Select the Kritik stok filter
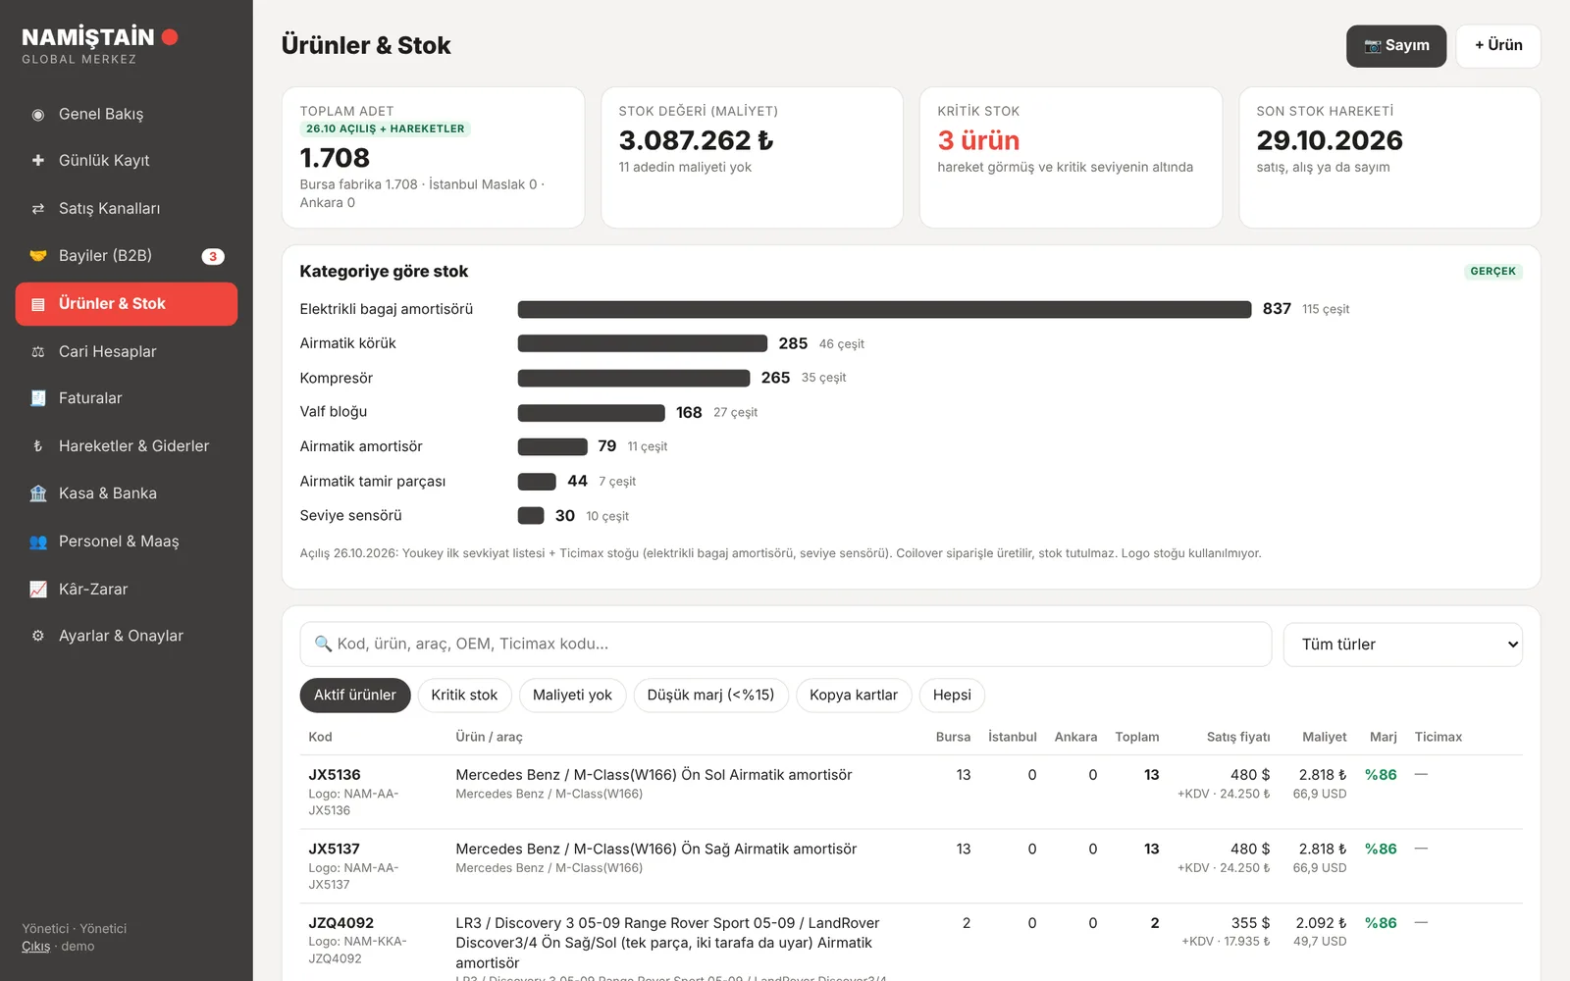Image resolution: width=1570 pixels, height=981 pixels. coord(464,696)
